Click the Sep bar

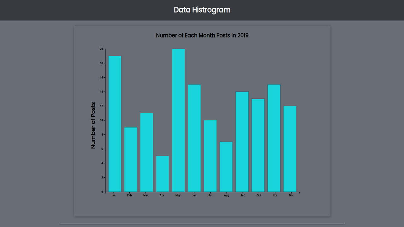coord(242,142)
